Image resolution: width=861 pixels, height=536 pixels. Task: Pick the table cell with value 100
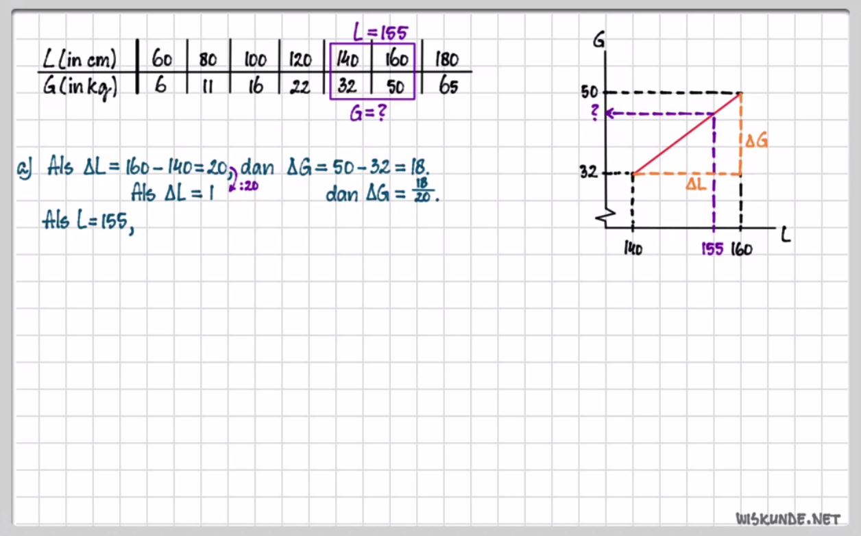click(255, 60)
